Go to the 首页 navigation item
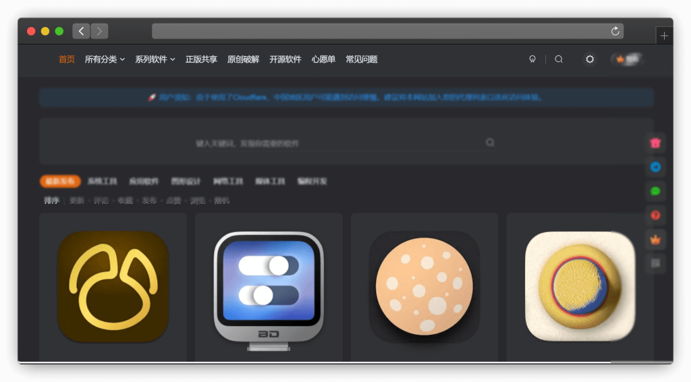This screenshot has height=382, width=691. click(67, 59)
